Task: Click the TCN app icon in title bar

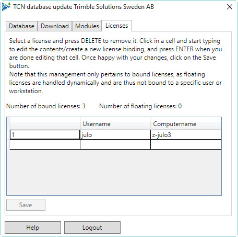Action: 6,7
